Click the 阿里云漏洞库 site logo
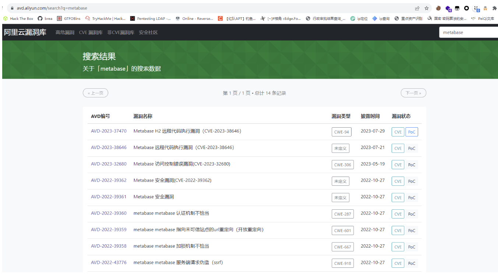The image size is (498, 277). click(x=25, y=32)
